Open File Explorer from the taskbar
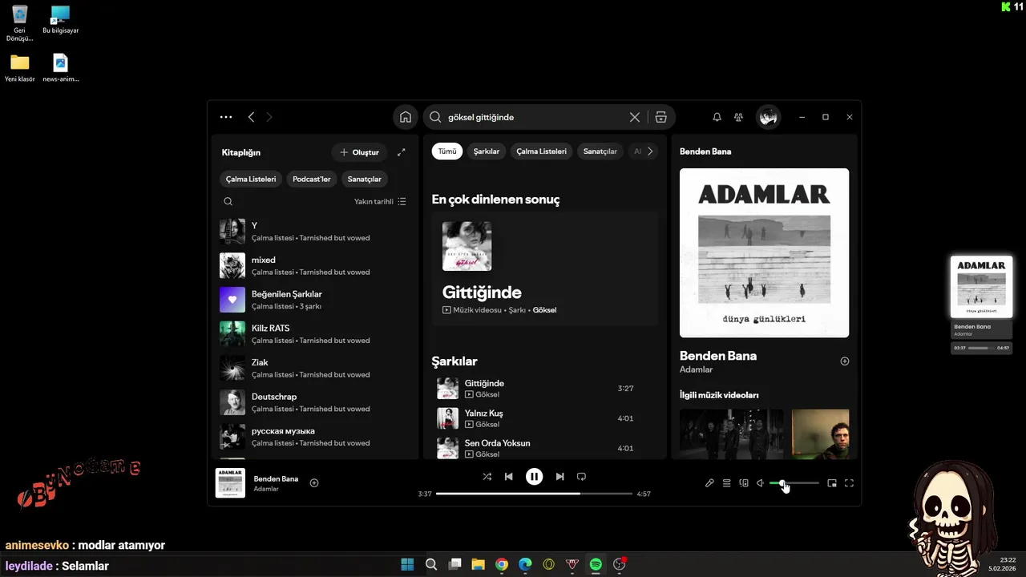This screenshot has width=1026, height=577. pos(478,564)
